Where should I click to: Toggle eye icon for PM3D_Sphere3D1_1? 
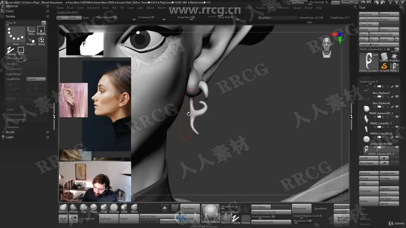[397, 107]
